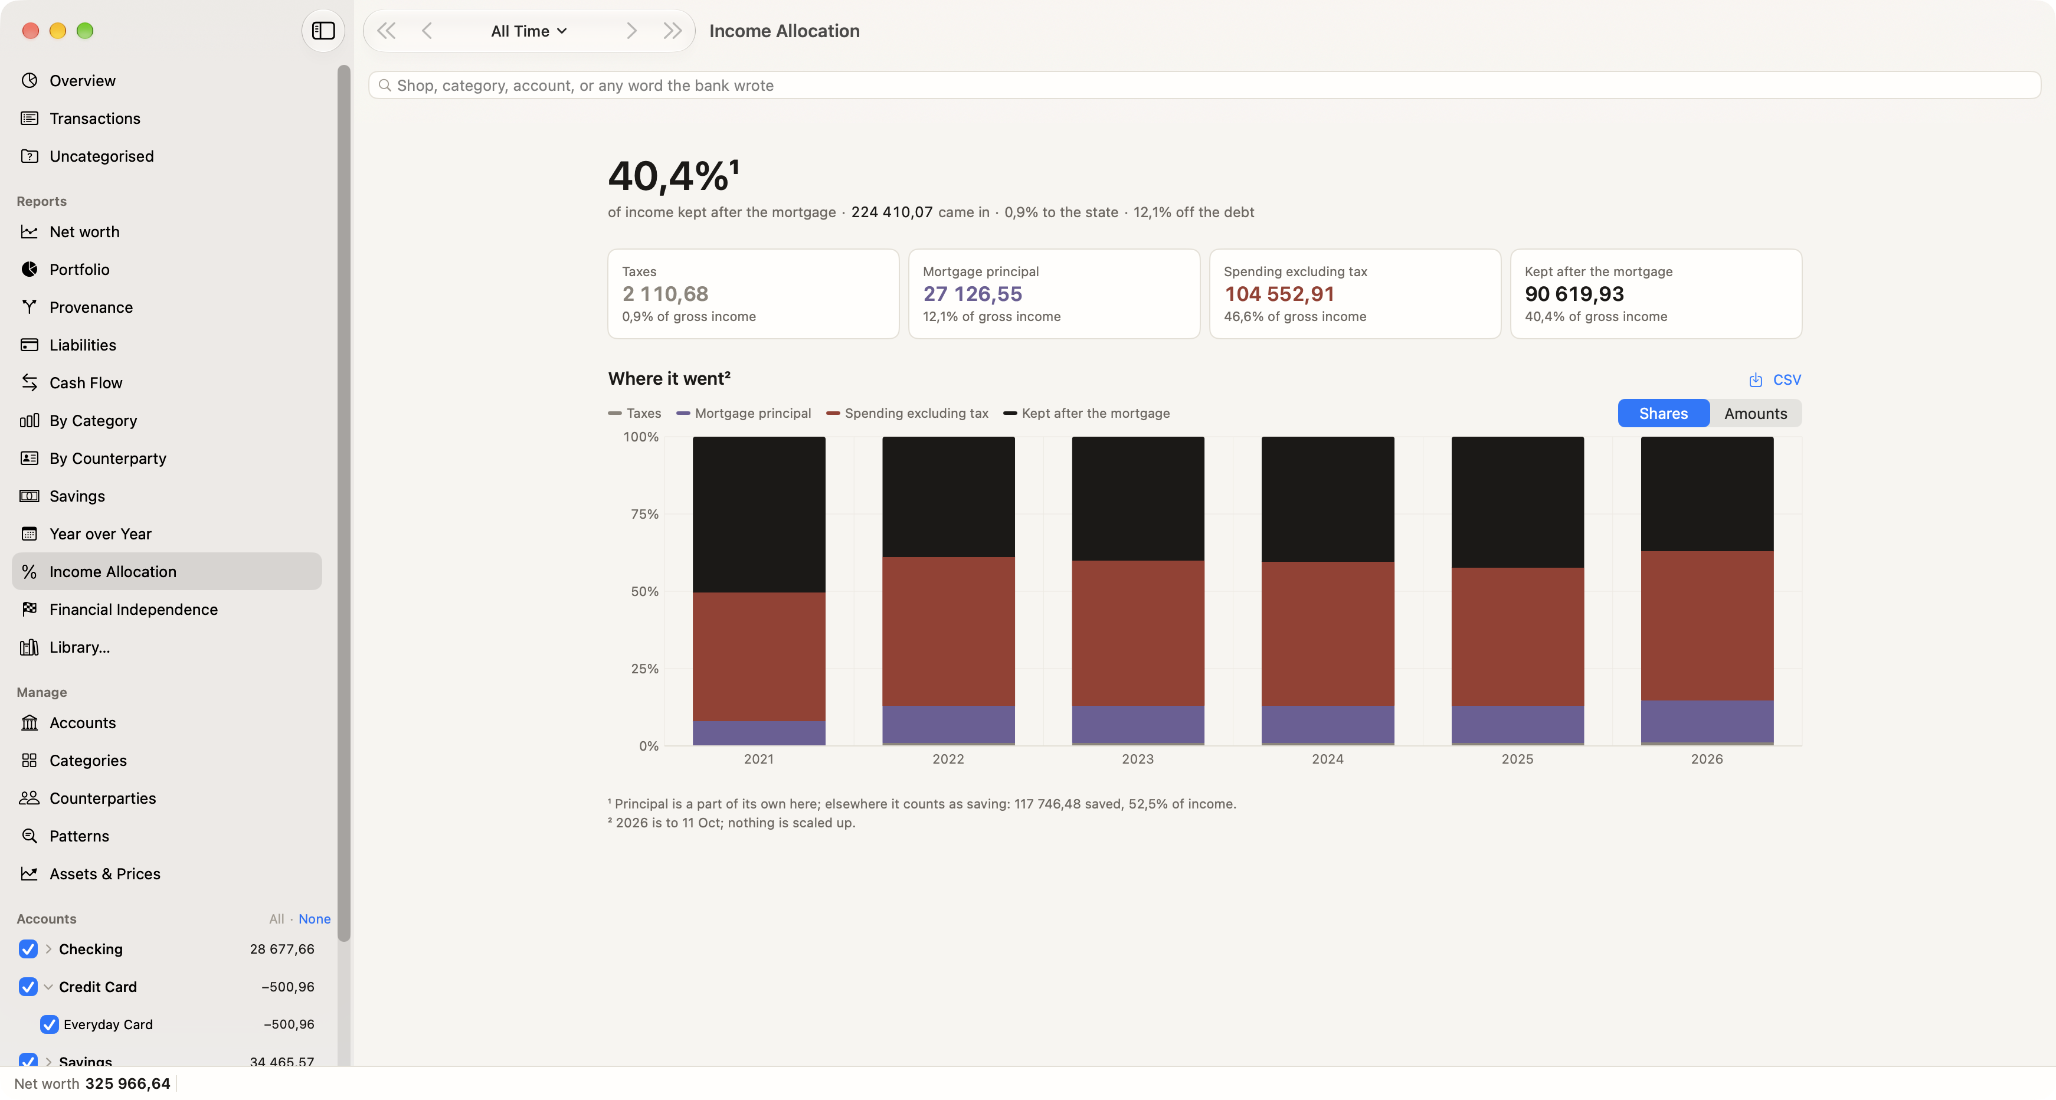Switch chart to Amounts view
Screen dimensions: 2056x1100
1755,413
